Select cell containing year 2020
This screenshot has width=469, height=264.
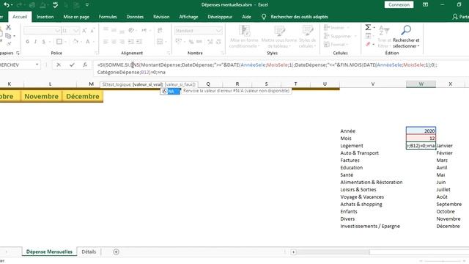tap(421, 131)
